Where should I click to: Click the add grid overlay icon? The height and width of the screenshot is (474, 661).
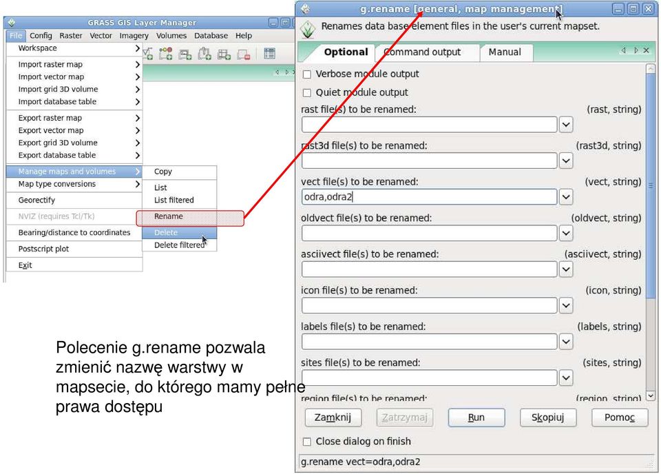[x=224, y=54]
